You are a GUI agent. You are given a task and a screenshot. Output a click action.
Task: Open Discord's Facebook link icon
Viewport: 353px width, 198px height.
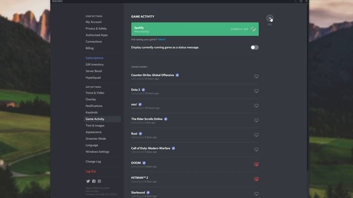[94, 181]
